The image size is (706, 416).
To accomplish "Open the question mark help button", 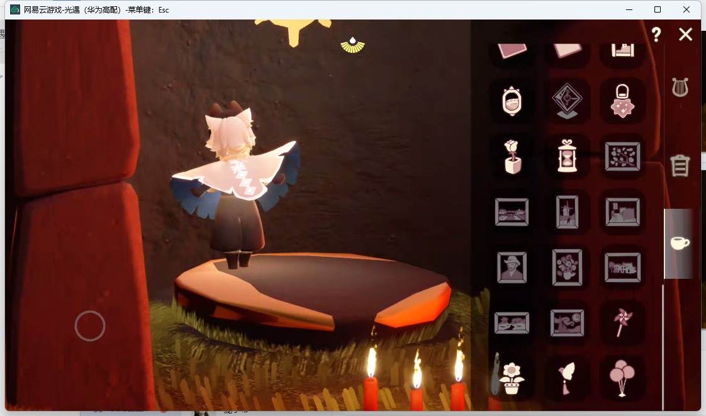I will 656,34.
